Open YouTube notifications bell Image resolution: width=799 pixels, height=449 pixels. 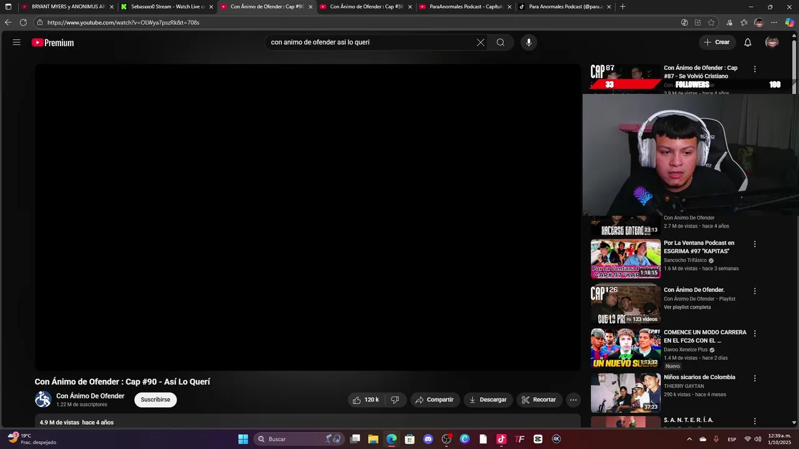tap(748, 42)
